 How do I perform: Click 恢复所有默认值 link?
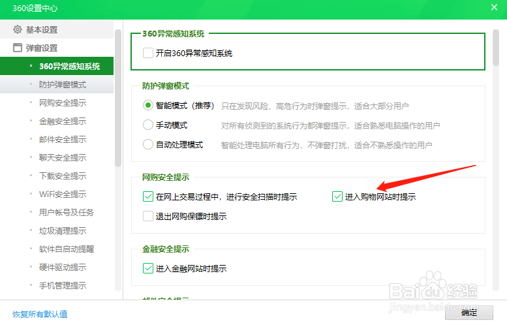point(40,314)
